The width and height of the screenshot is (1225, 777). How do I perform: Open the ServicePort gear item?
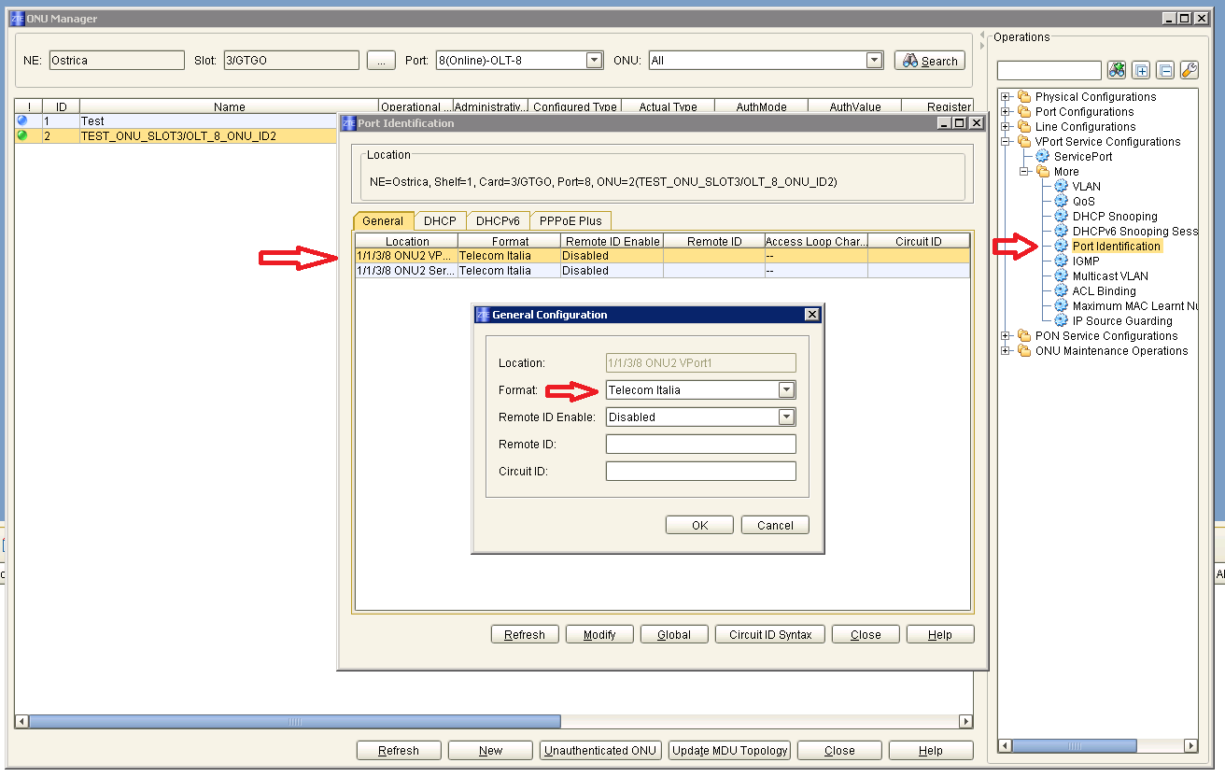[1082, 157]
